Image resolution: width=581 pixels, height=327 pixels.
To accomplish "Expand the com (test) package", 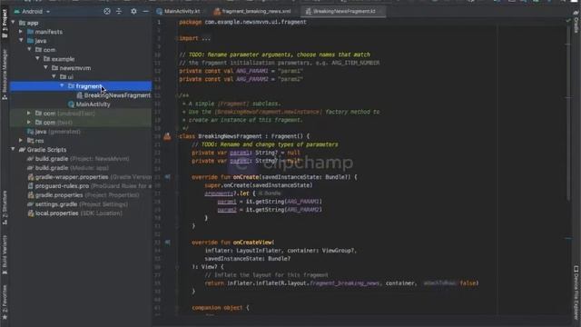I will pos(29,123).
